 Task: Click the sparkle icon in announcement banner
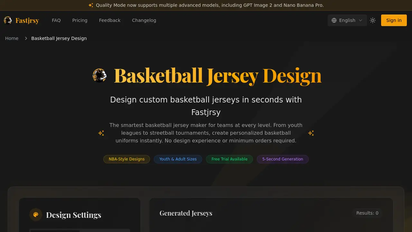coord(91,5)
